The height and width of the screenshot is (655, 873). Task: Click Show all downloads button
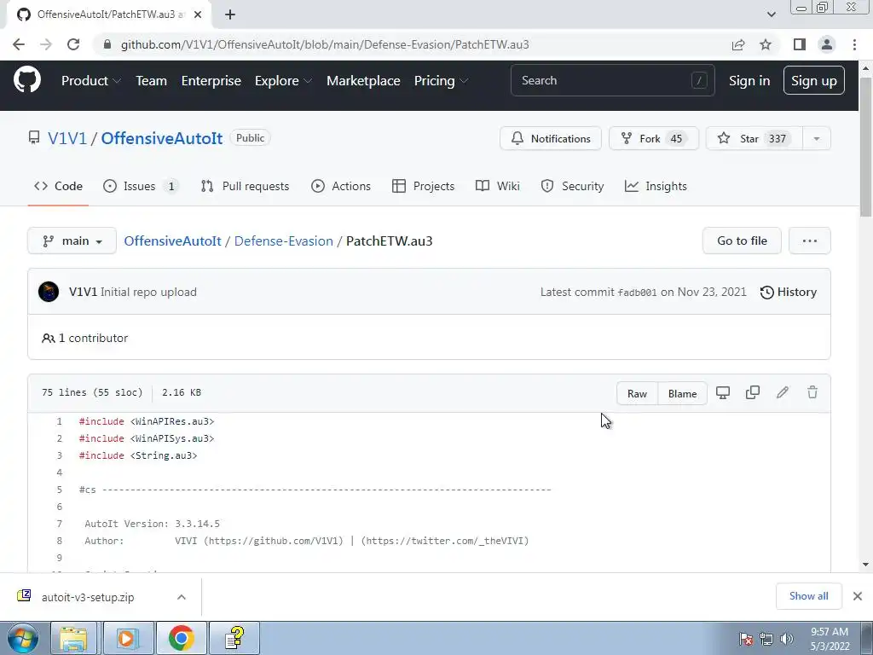[x=809, y=596]
